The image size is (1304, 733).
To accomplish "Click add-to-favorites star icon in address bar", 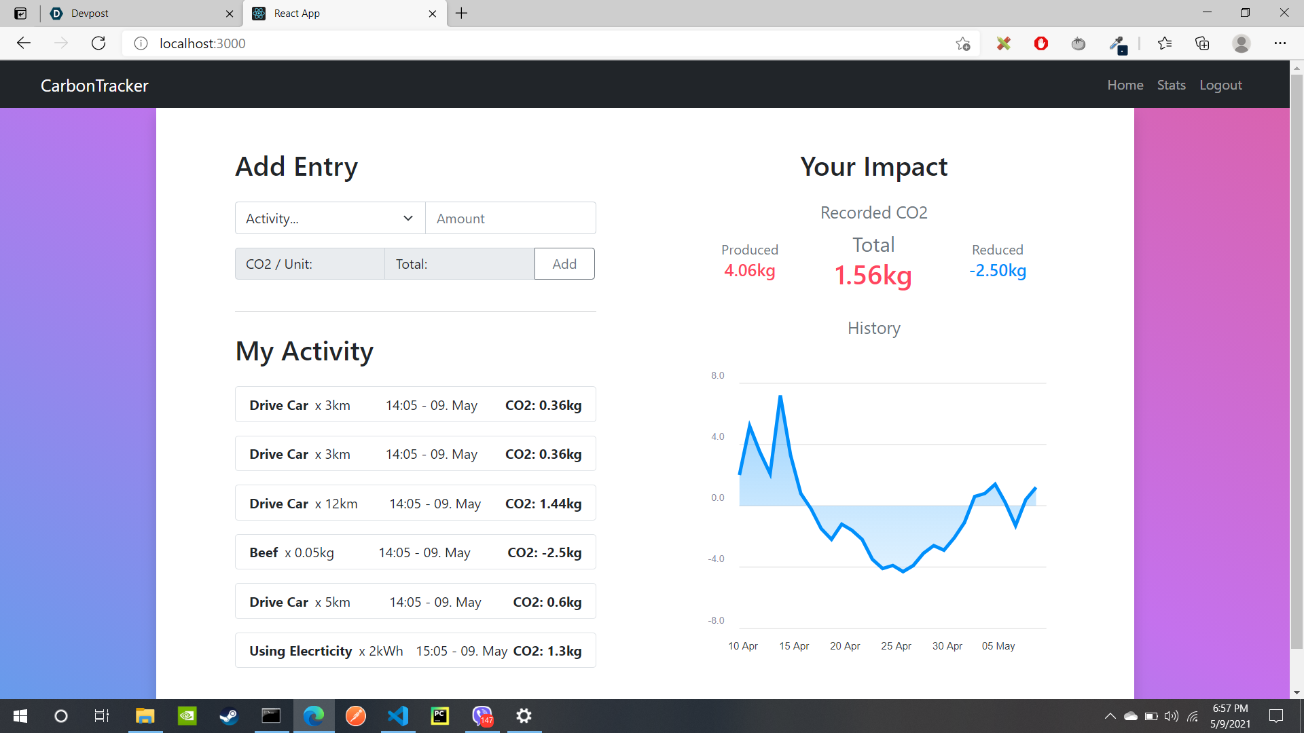I will pyautogui.click(x=962, y=43).
